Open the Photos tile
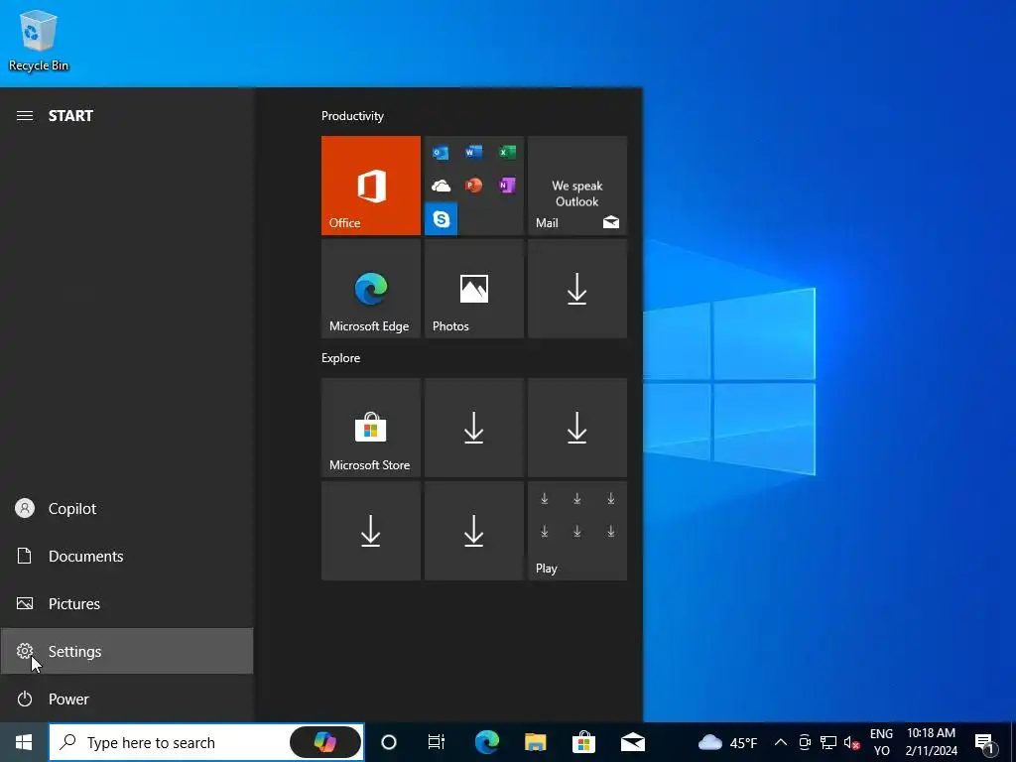 click(x=473, y=289)
